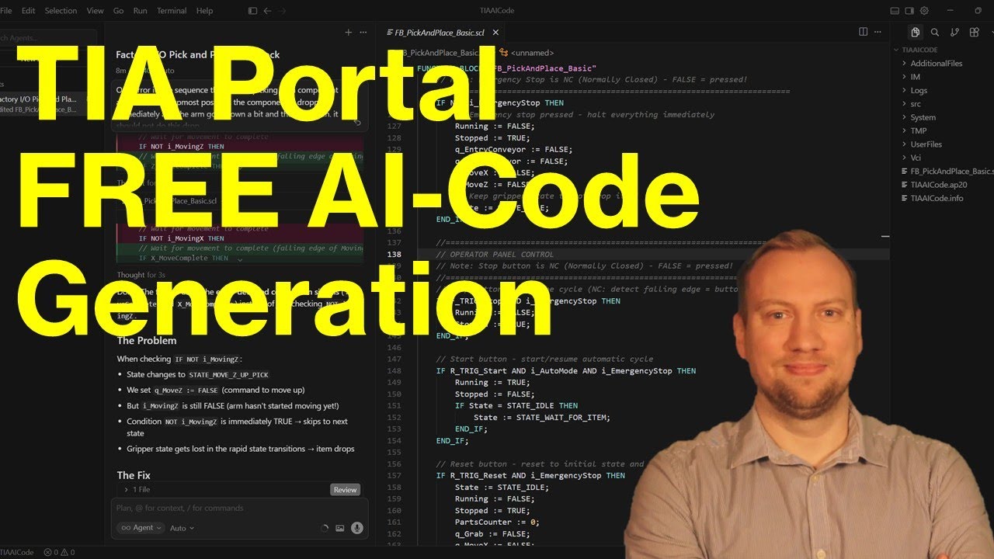
Task: Focus the chat prompt input field
Action: click(x=239, y=508)
